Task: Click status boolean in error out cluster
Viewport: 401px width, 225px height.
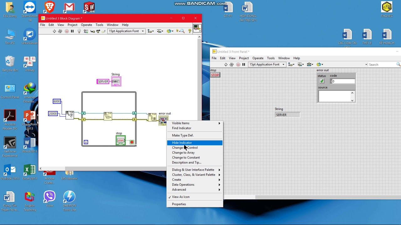Action: (x=322, y=81)
